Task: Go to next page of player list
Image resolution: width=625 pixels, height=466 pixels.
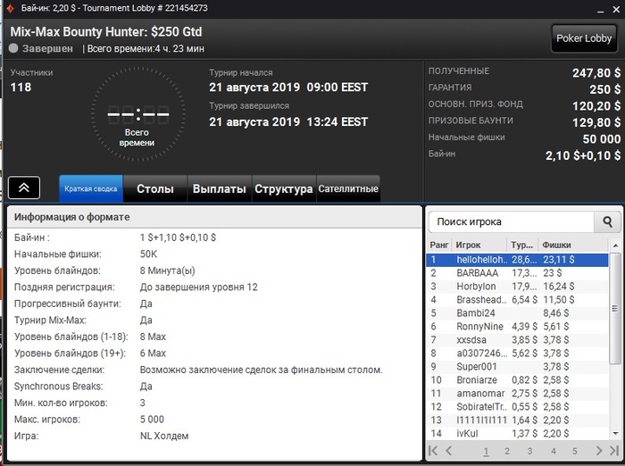Action: coord(599,451)
